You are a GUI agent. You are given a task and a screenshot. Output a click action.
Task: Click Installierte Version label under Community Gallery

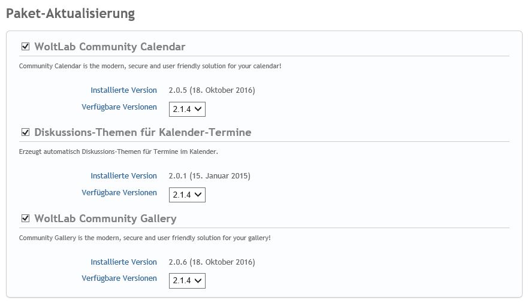[123, 262]
